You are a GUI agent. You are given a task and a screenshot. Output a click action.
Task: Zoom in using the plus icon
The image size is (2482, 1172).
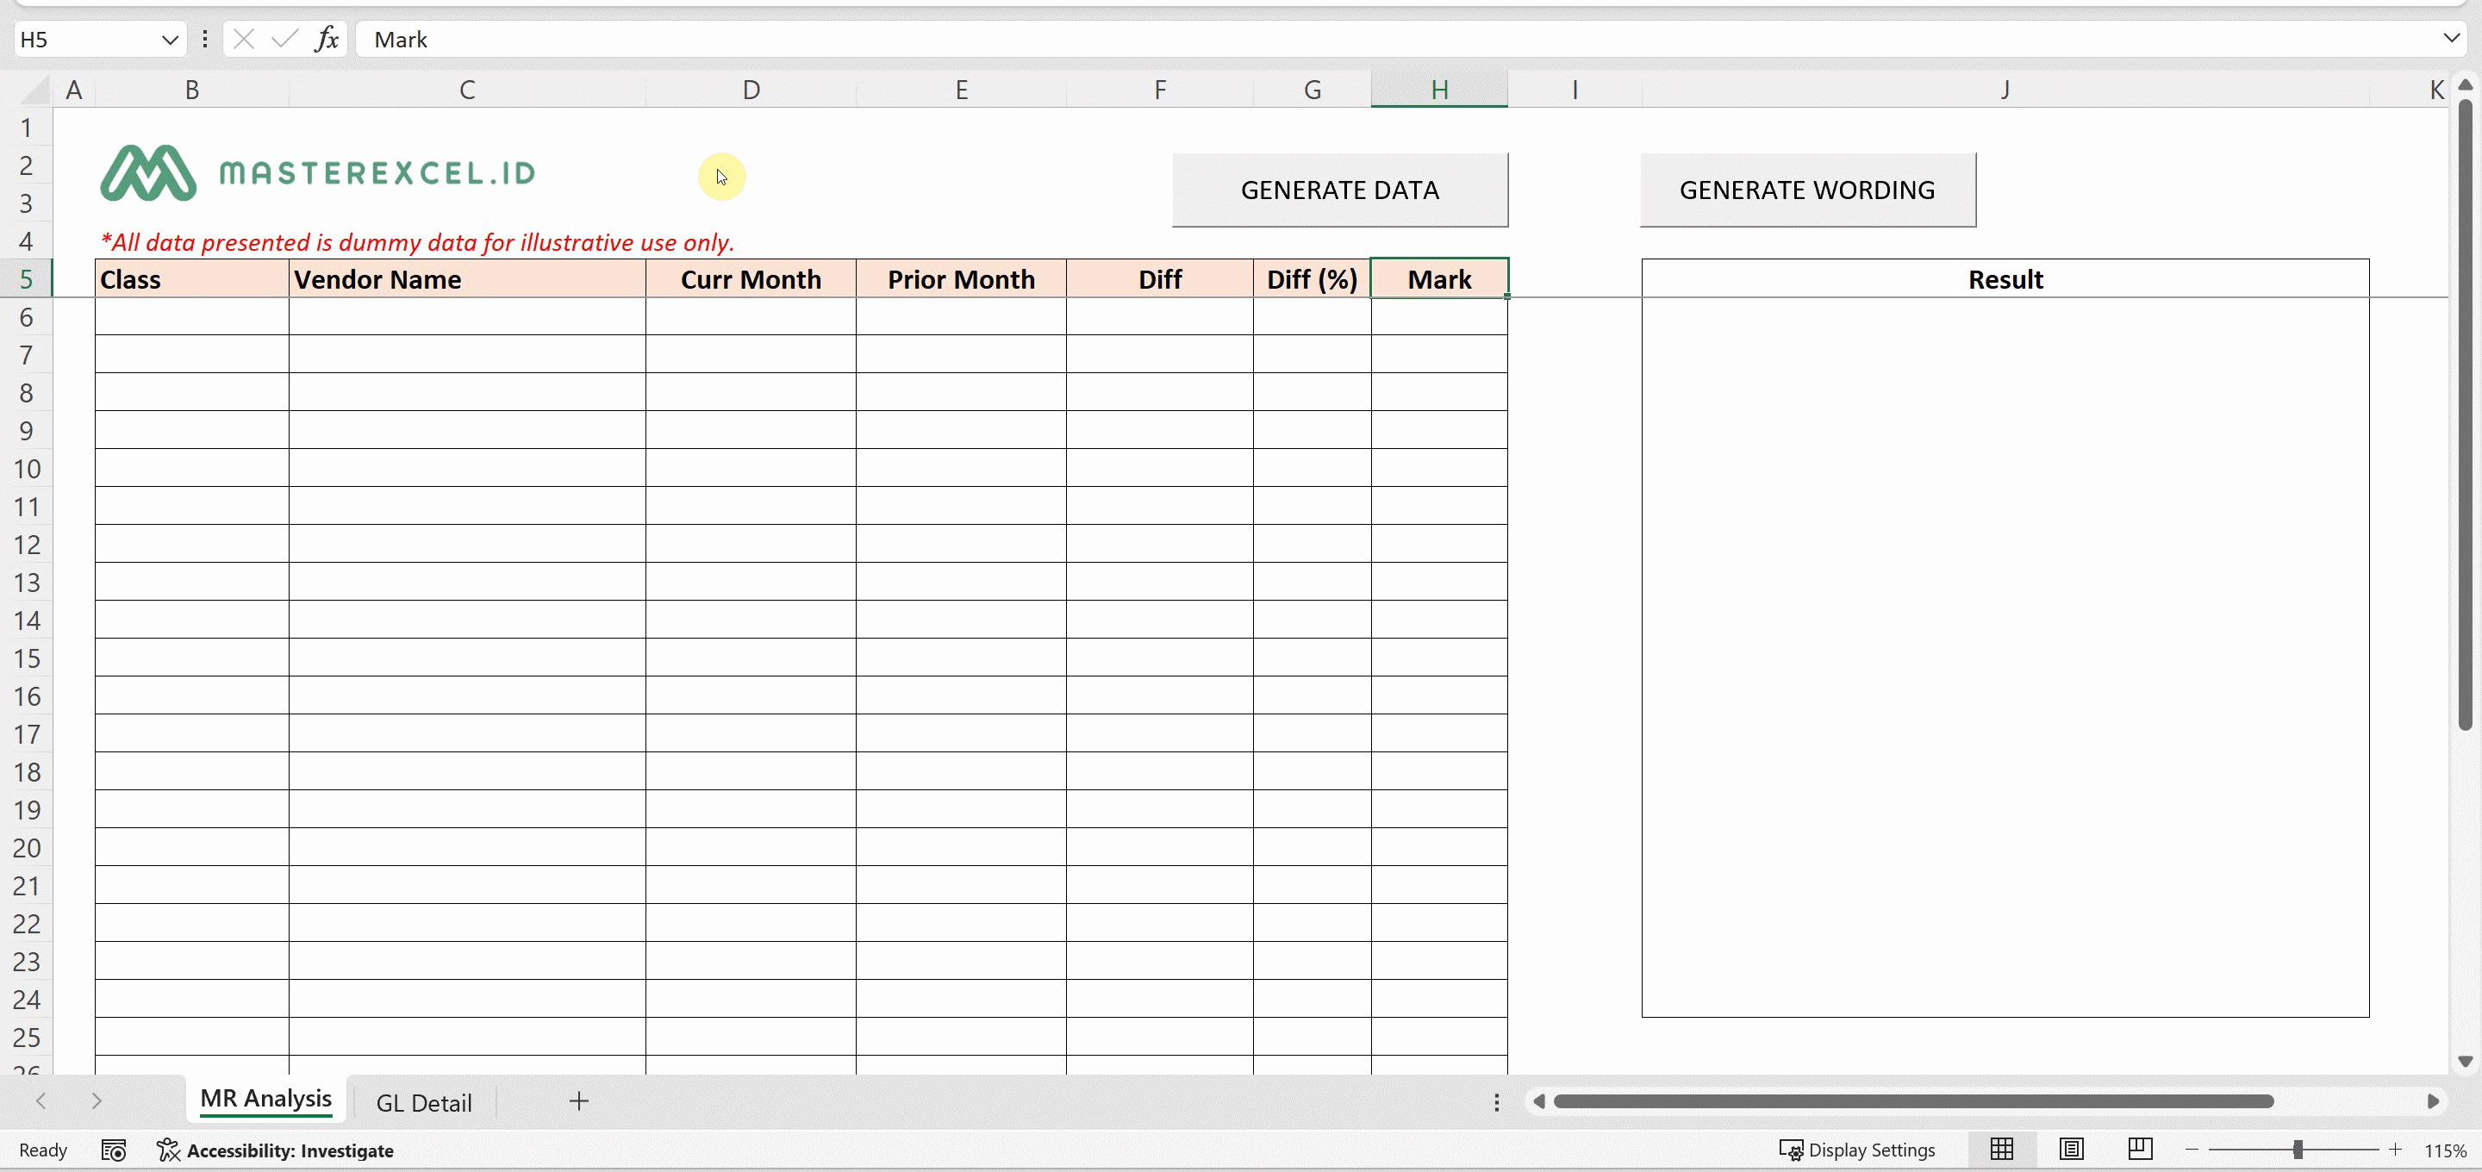pyautogui.click(x=2396, y=1149)
